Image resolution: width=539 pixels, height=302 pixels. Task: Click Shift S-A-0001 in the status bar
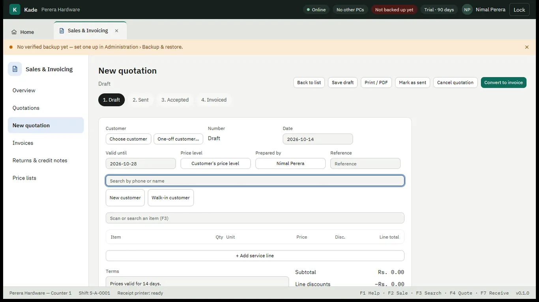pyautogui.click(x=94, y=293)
